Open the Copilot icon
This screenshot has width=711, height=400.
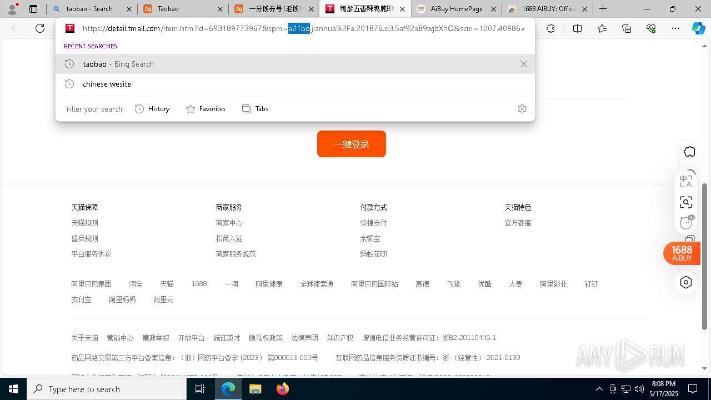click(x=698, y=28)
